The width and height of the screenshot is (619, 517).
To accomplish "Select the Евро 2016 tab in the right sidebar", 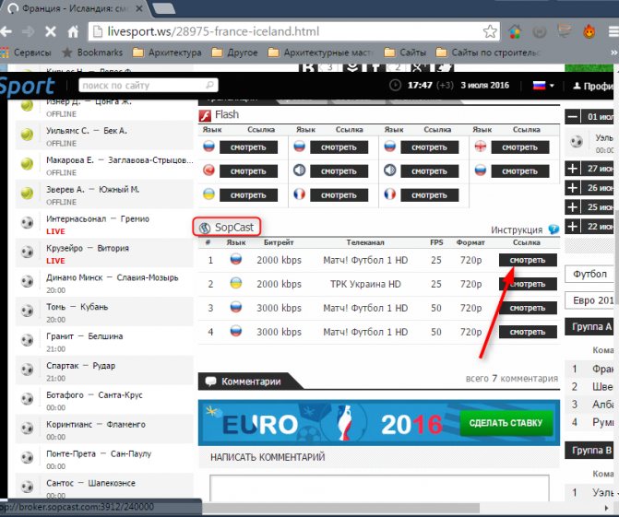I will tap(589, 300).
